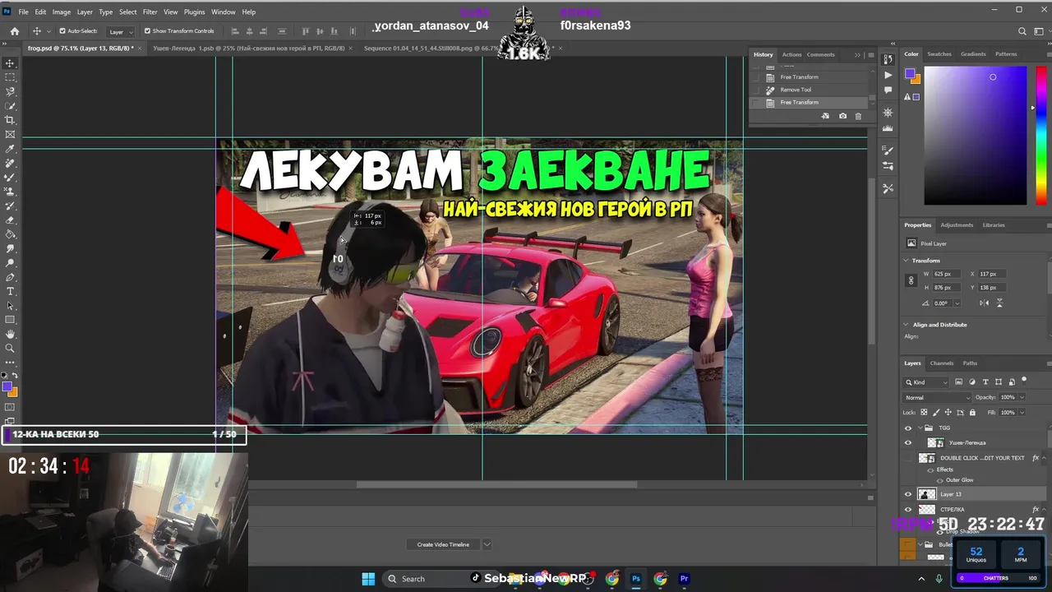The image size is (1052, 592).
Task: Open Photoshop from Windows taskbar
Action: (636, 579)
